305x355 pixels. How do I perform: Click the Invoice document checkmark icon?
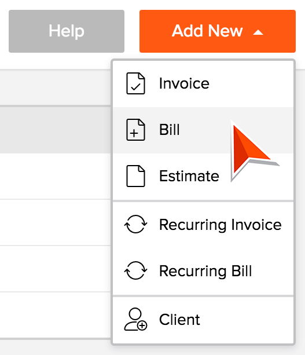point(135,83)
